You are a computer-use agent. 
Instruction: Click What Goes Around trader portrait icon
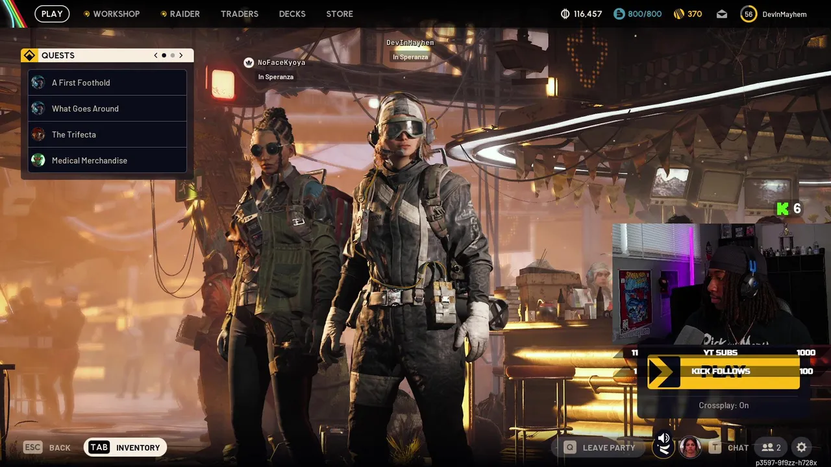pyautogui.click(x=38, y=108)
